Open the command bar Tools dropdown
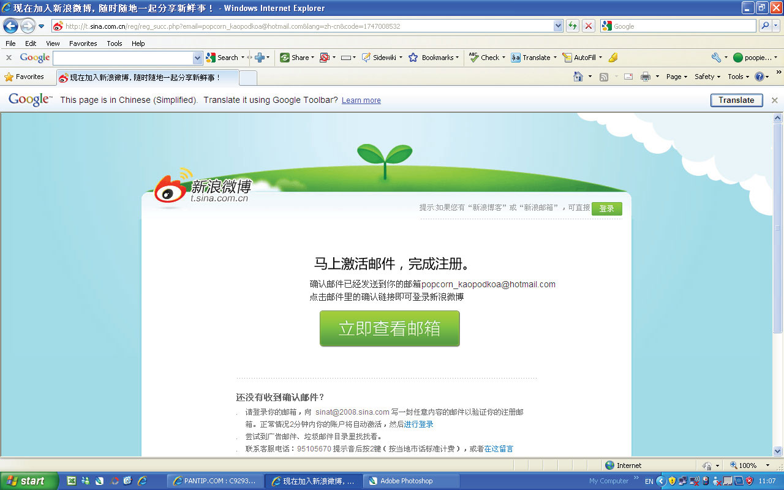The width and height of the screenshot is (784, 490). point(738,77)
